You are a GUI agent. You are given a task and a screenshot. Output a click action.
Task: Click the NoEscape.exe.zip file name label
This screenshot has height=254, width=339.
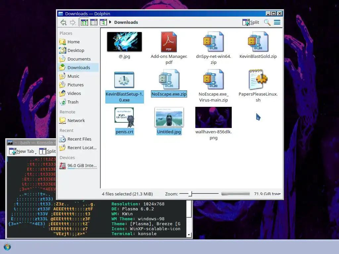(x=169, y=94)
